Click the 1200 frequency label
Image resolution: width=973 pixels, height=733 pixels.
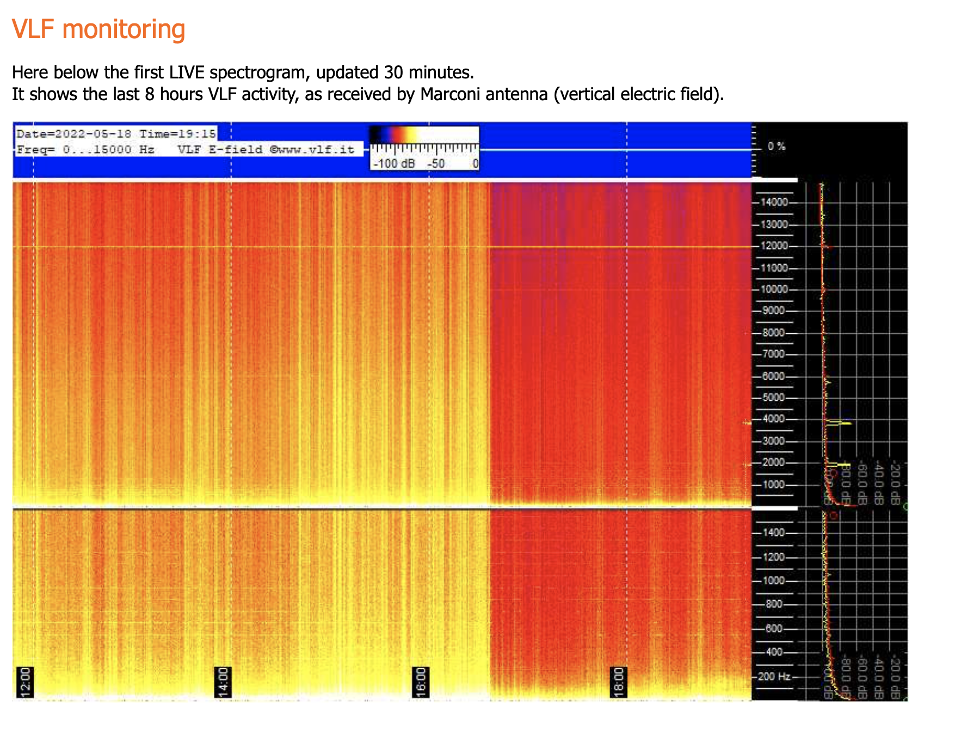pyautogui.click(x=774, y=557)
